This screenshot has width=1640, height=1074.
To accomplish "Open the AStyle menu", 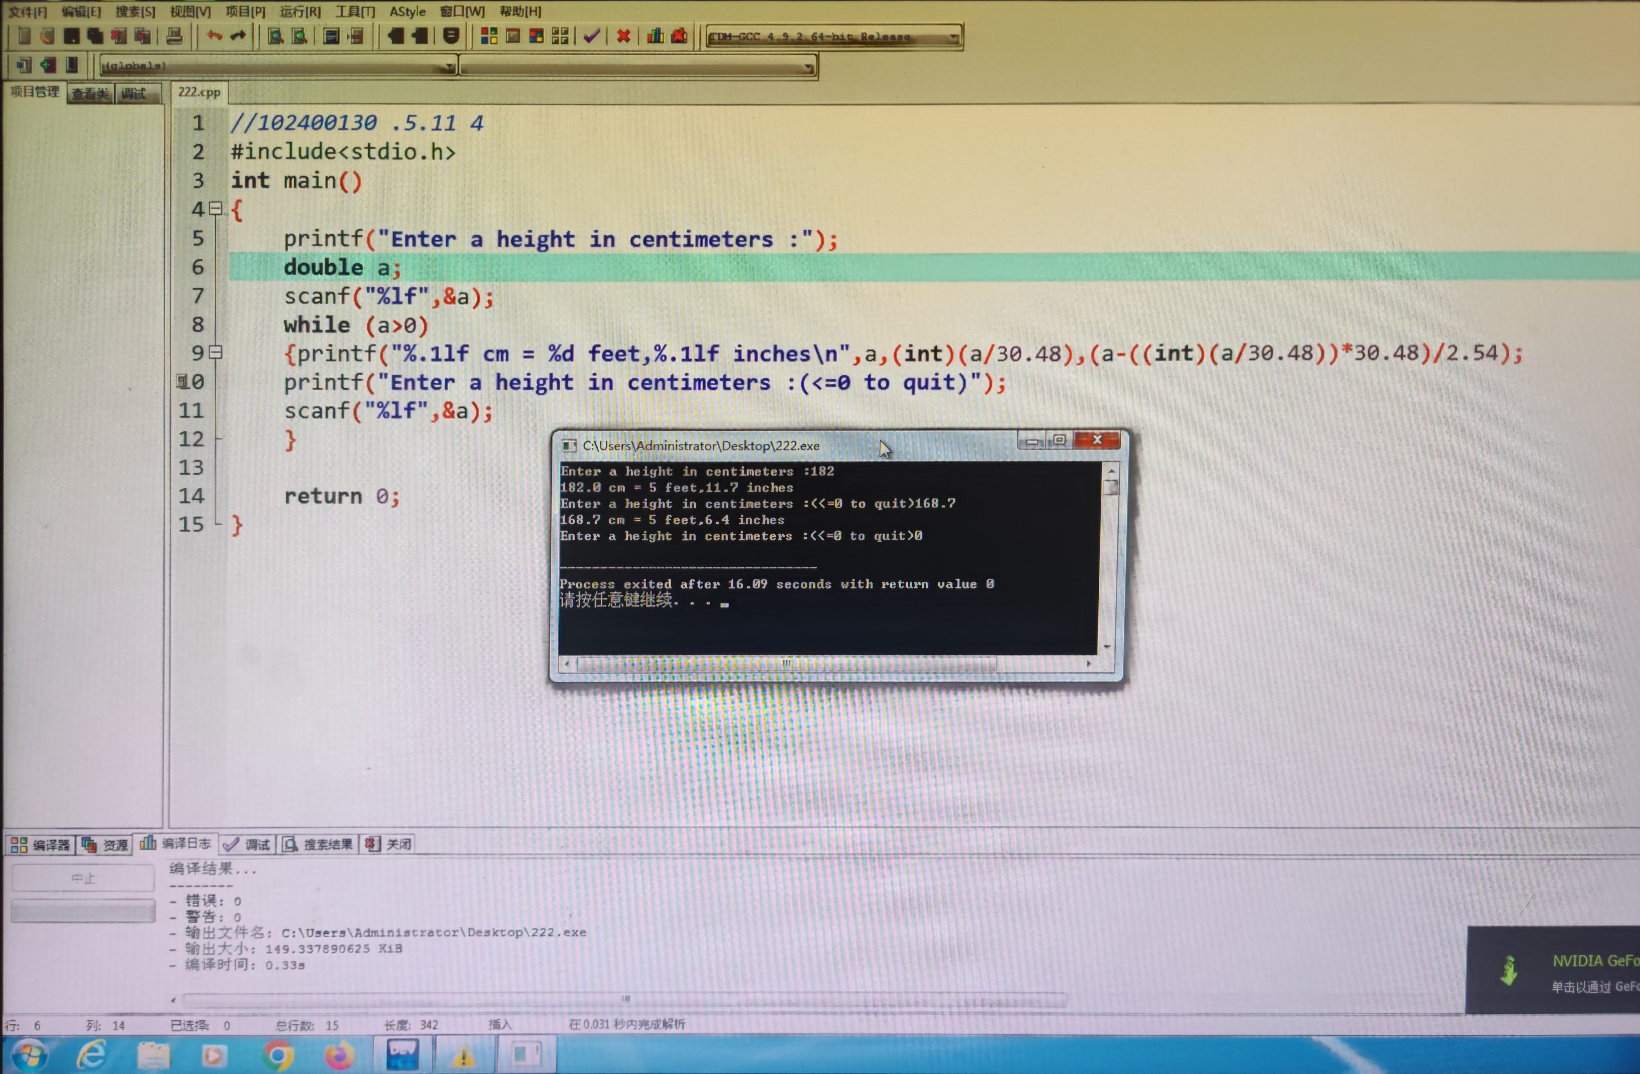I will point(407,11).
